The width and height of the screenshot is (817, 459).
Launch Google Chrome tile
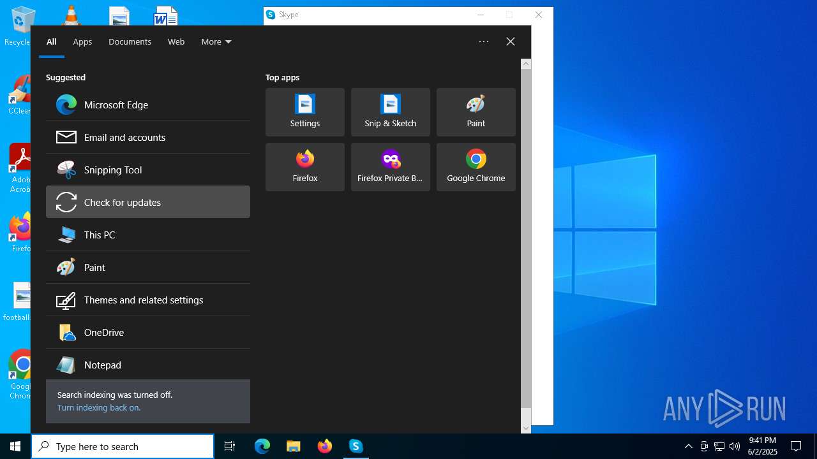pyautogui.click(x=476, y=167)
